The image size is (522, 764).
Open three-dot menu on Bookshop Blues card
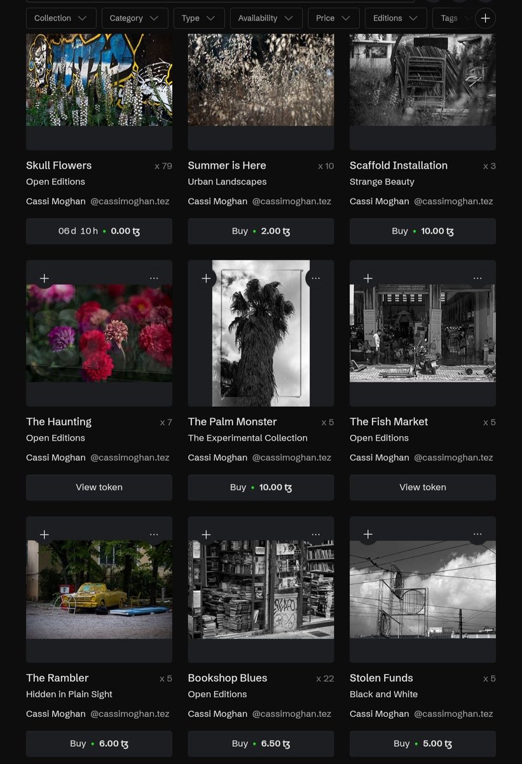(316, 534)
